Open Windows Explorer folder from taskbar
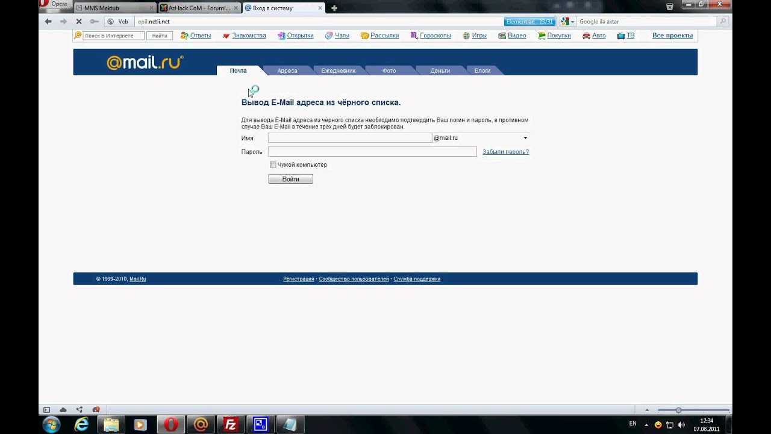The image size is (771, 434). tap(111, 424)
